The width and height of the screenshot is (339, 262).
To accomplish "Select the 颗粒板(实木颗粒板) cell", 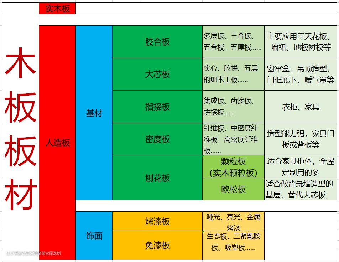I will pos(233,167).
